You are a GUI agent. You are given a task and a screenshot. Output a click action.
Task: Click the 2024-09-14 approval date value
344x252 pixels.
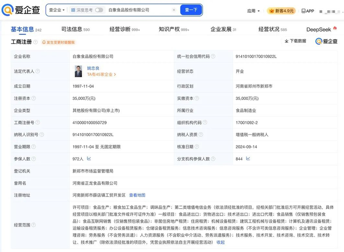(x=246, y=147)
